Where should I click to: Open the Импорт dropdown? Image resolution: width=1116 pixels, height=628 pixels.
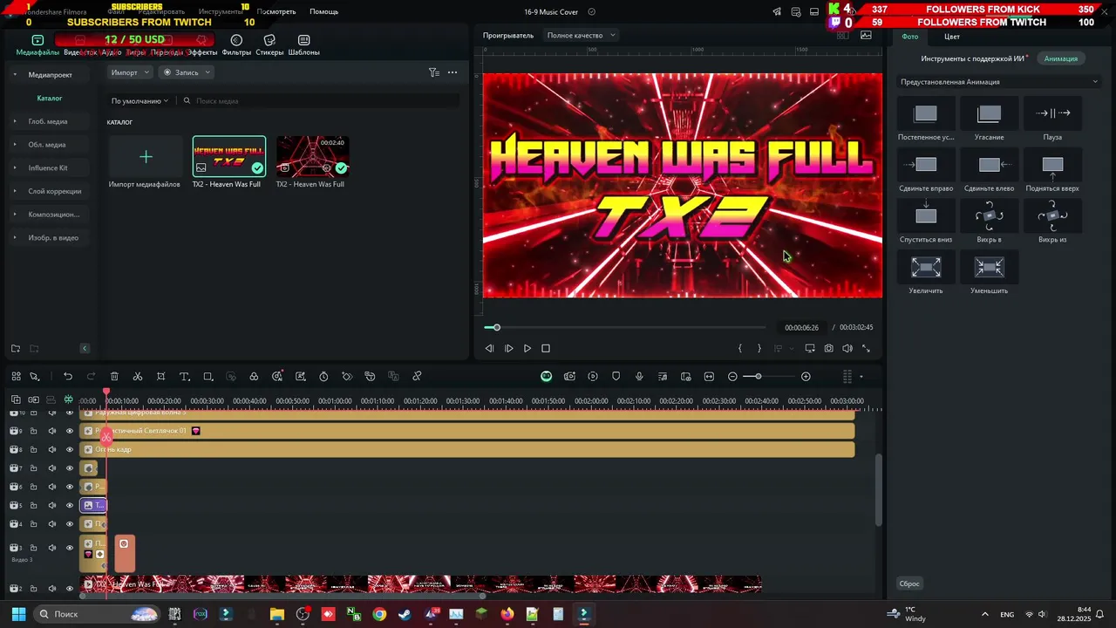pos(130,72)
